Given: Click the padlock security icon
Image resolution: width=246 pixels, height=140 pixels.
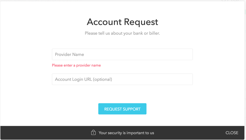Looking at the screenshot, I should click(x=93, y=132).
